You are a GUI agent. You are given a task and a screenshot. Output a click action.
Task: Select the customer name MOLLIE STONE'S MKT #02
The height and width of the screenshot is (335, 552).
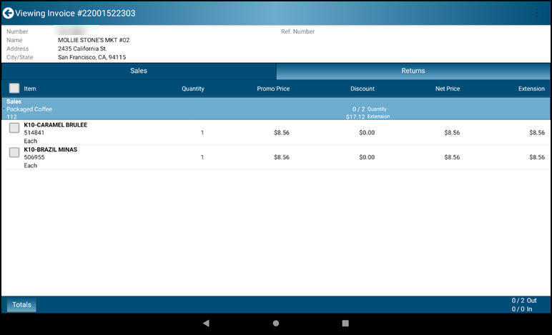coord(94,40)
